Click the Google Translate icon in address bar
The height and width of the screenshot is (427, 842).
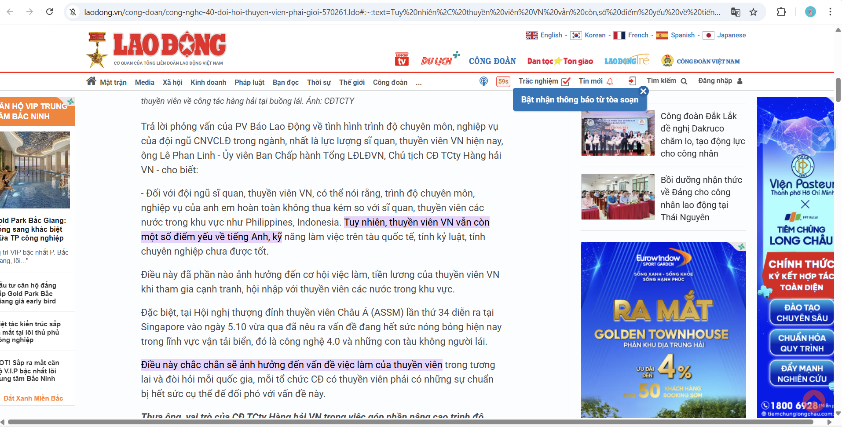tap(736, 12)
